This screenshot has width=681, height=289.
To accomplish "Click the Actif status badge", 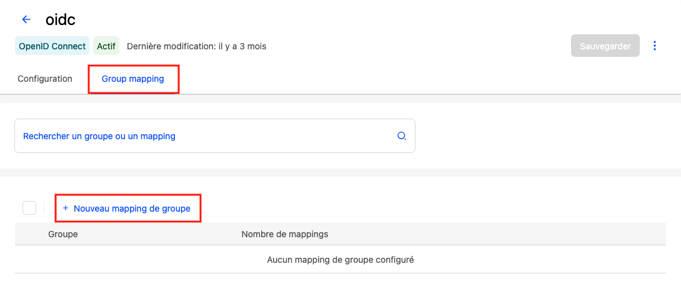I will pyautogui.click(x=106, y=46).
